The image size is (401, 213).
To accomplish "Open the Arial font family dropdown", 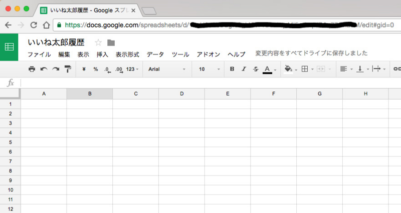I will coord(167,69).
